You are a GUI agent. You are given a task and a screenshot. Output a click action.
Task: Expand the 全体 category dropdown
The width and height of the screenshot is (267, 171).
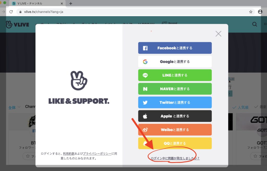(x=15, y=107)
